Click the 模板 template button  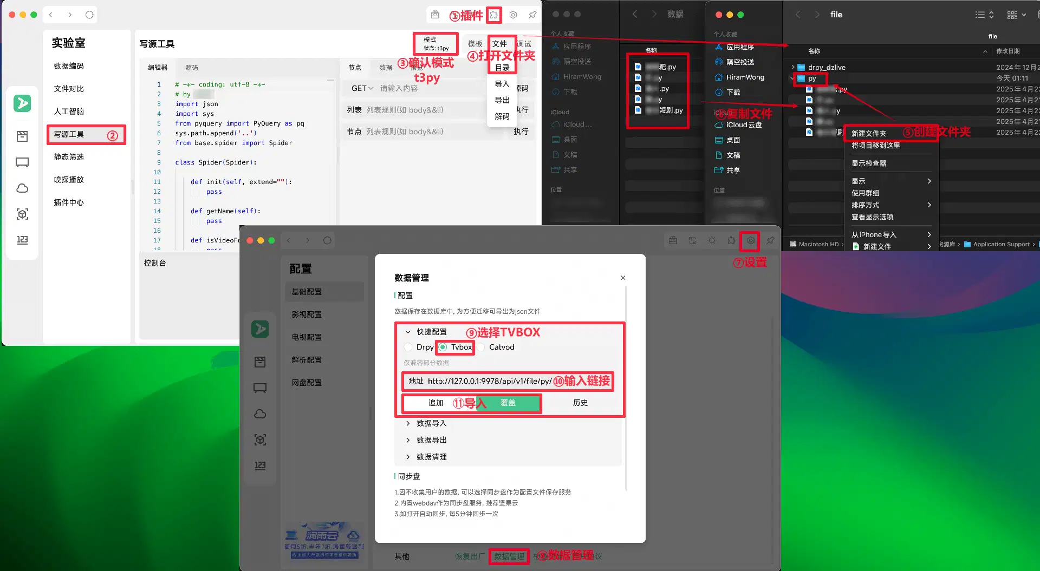[475, 44]
